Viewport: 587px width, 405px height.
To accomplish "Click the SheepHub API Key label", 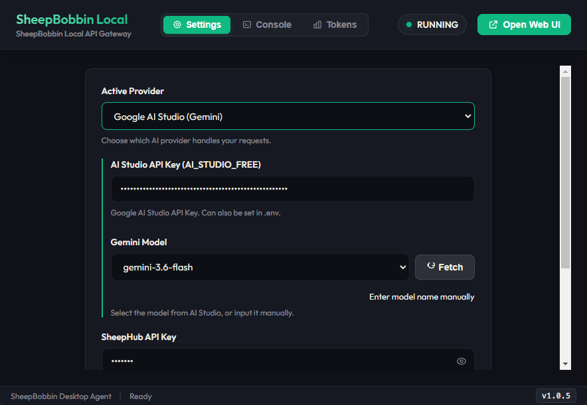I will click(x=139, y=337).
